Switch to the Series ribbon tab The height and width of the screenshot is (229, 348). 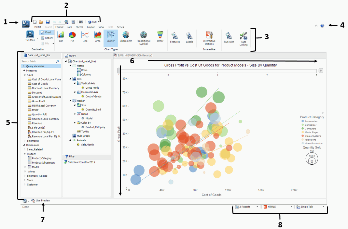(x=120, y=27)
